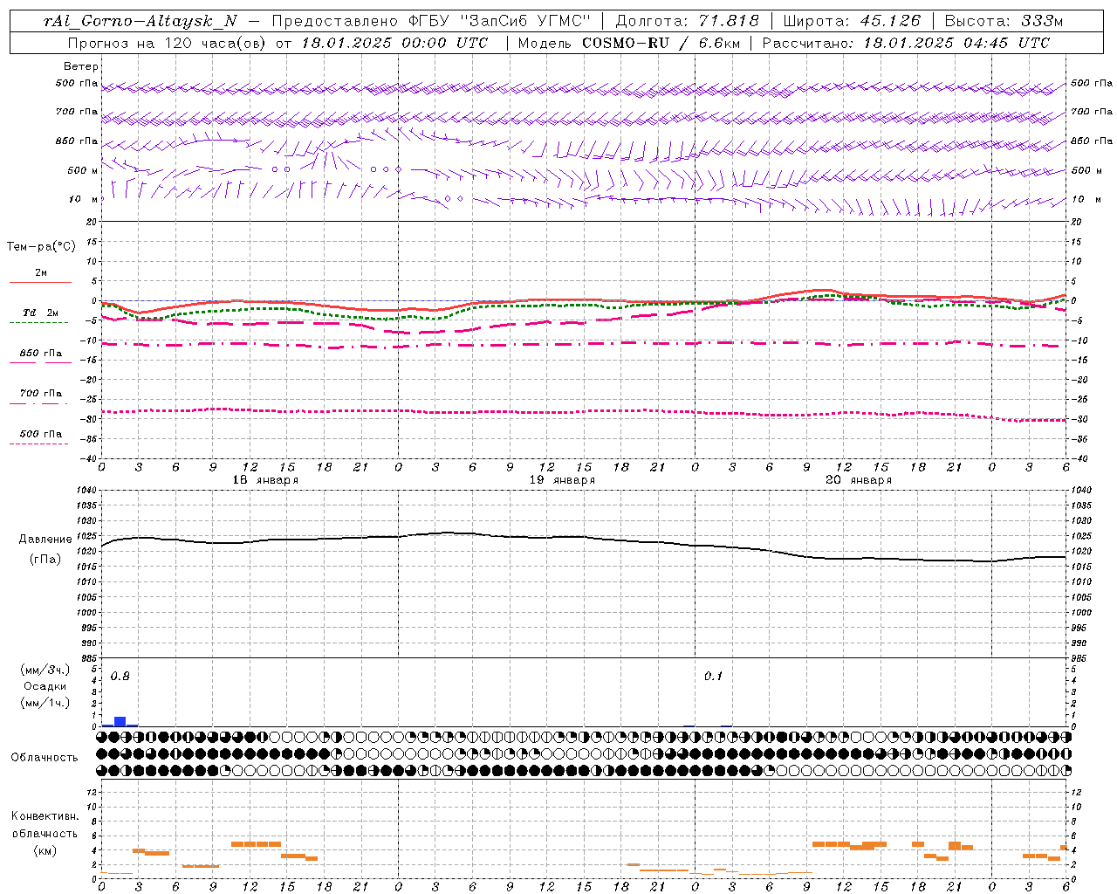1117x894 pixels.
Task: Click the '500 гПа' temperature legend entry
Action: tap(41, 434)
